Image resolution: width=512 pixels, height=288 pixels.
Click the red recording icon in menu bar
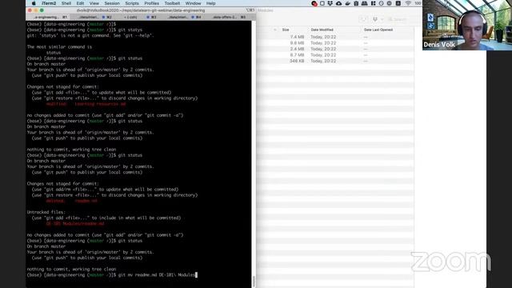(314, 3)
